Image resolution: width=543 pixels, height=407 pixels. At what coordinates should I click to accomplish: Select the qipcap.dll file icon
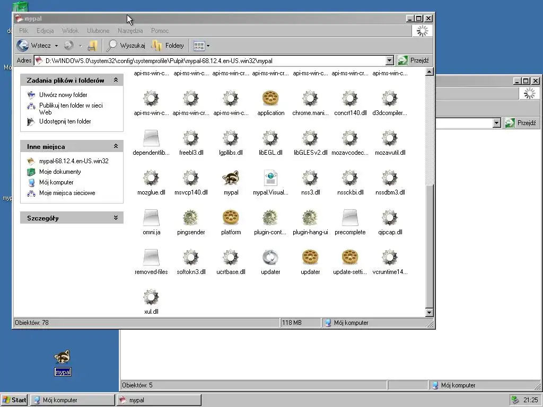(x=390, y=218)
